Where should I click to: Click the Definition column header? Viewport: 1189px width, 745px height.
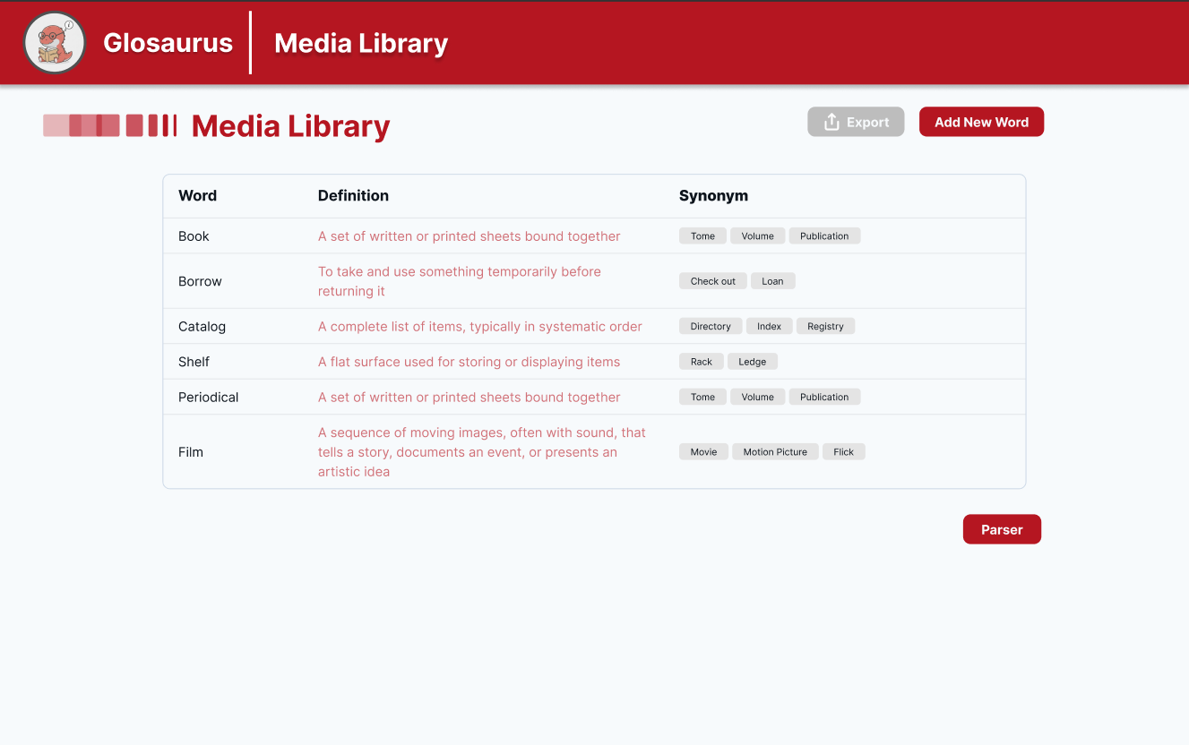coord(353,195)
